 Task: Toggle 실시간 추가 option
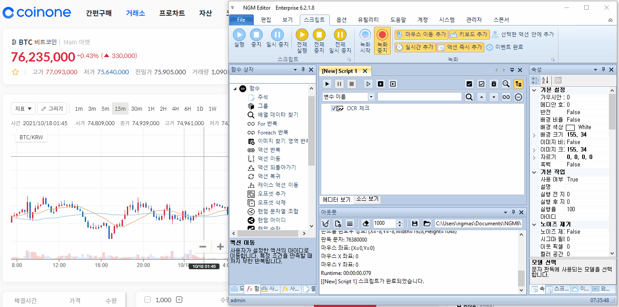click(414, 47)
